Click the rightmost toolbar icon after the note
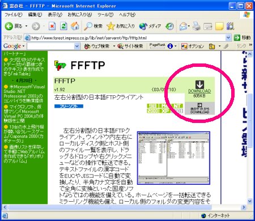The image size is (255, 221). [230, 26]
